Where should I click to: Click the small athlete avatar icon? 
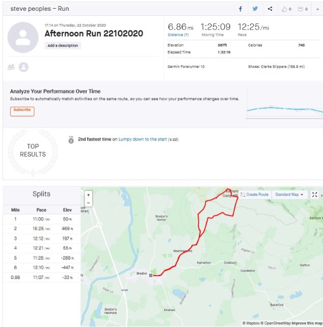[x=23, y=67]
